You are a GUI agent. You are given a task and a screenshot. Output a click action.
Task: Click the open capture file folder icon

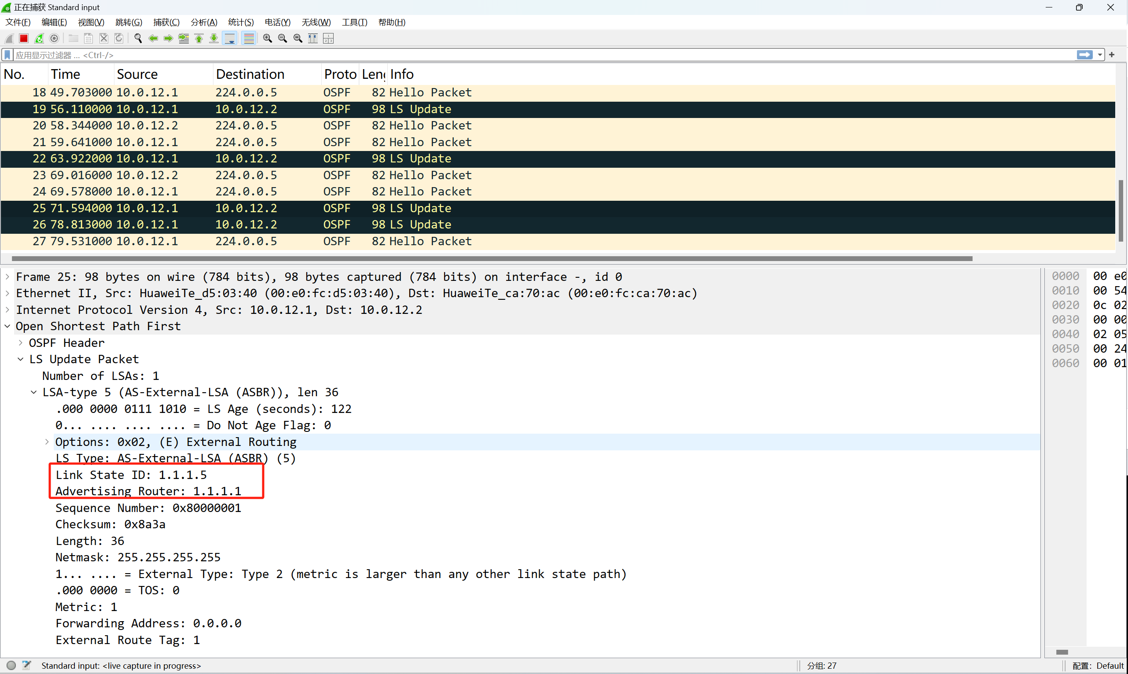click(73, 39)
